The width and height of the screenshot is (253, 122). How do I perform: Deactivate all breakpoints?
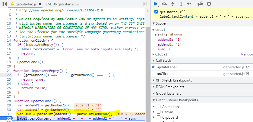tap(200, 4)
